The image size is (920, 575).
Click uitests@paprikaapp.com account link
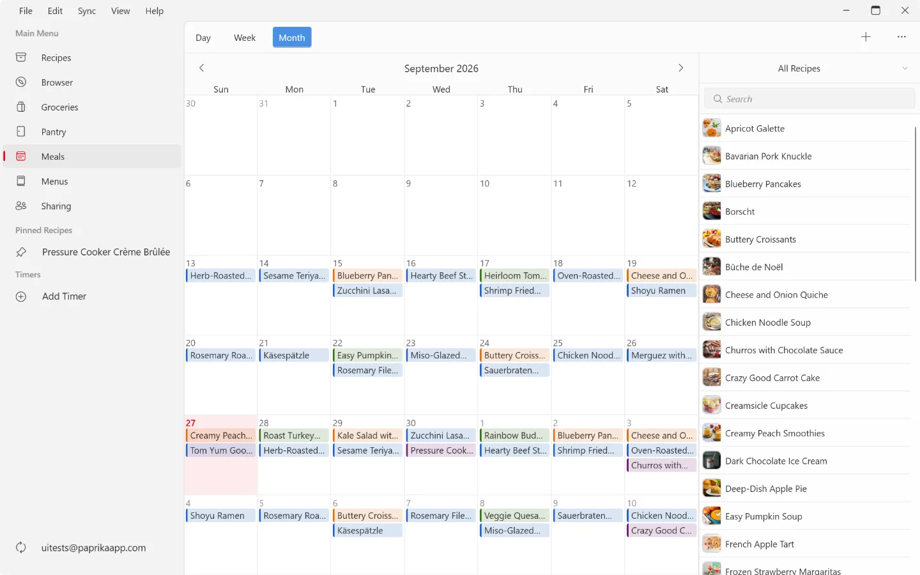tap(94, 548)
